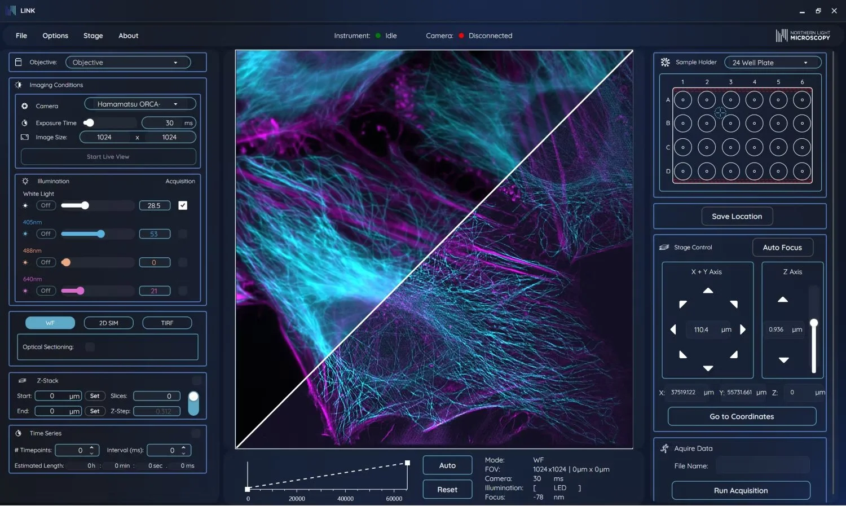This screenshot has width=846, height=506.
Task: Enable the Z-Stack checkbox
Action: (196, 380)
